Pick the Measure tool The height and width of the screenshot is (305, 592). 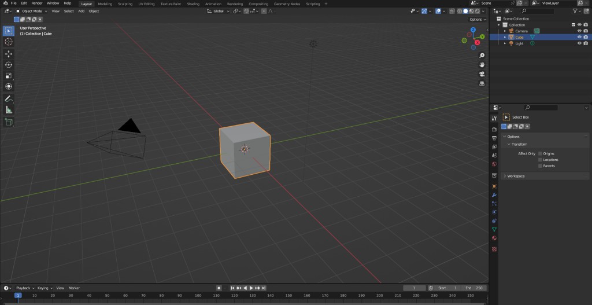pos(9,109)
